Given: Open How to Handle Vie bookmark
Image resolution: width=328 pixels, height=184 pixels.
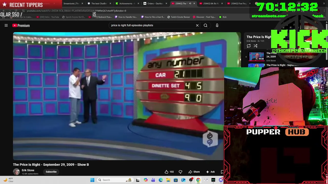Looking at the screenshot, I should click(126, 17).
